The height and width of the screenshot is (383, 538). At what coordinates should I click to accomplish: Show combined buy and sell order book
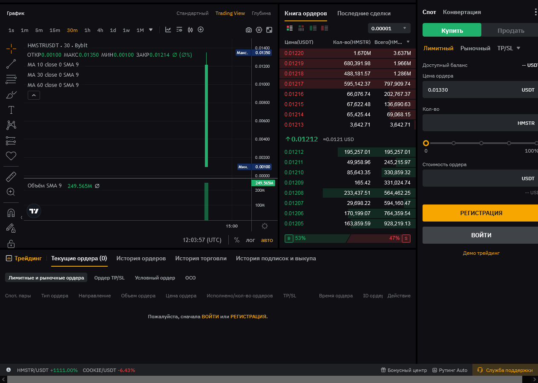(290, 28)
